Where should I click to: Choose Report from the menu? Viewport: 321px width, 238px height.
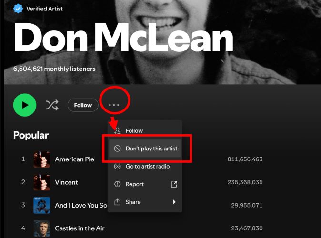click(145, 184)
